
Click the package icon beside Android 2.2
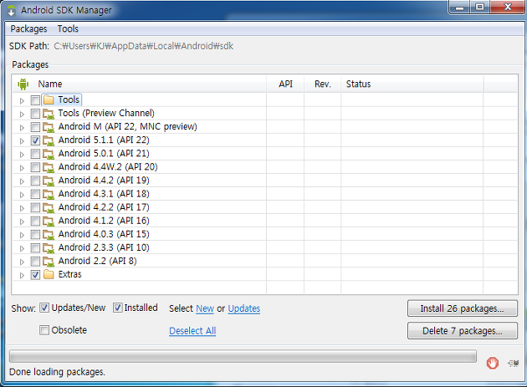(x=49, y=262)
